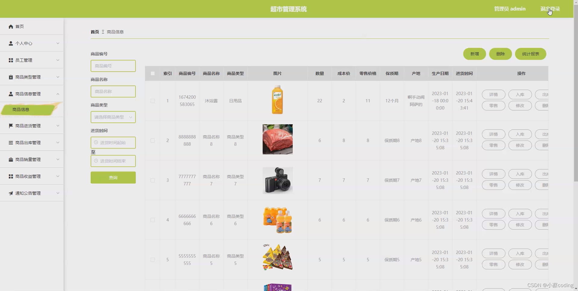Screen dimensions: 578x291
Task: Click the paper-plane icon for 通知公告管理
Action: coord(11,193)
